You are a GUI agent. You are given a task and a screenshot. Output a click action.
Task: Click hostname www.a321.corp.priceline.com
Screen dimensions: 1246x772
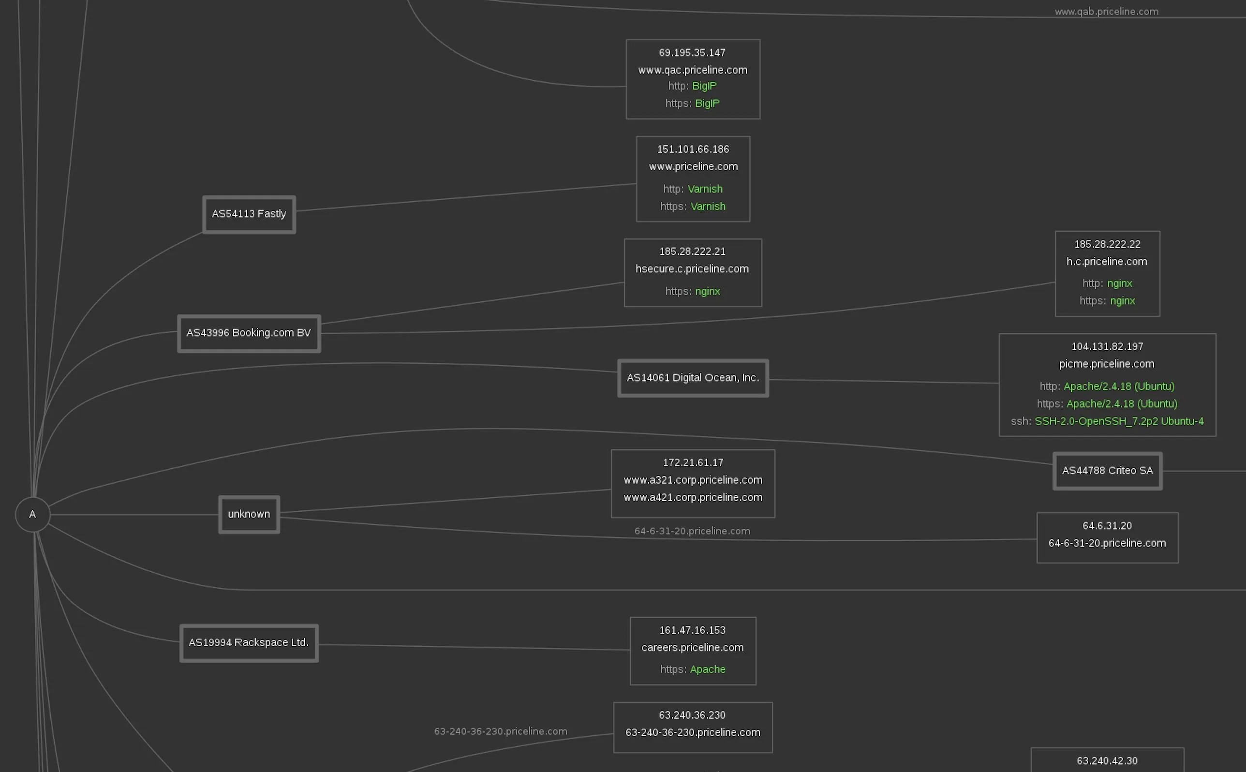click(693, 480)
